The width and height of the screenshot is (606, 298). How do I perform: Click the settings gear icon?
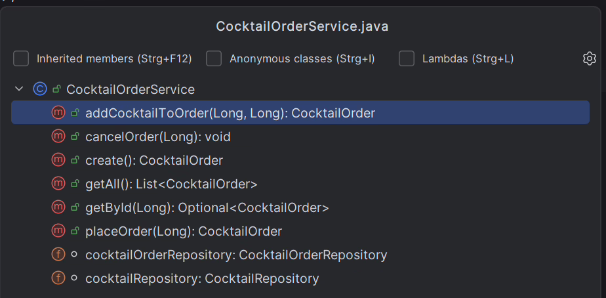click(x=589, y=59)
